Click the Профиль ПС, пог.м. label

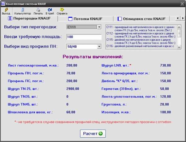(x=26, y=81)
